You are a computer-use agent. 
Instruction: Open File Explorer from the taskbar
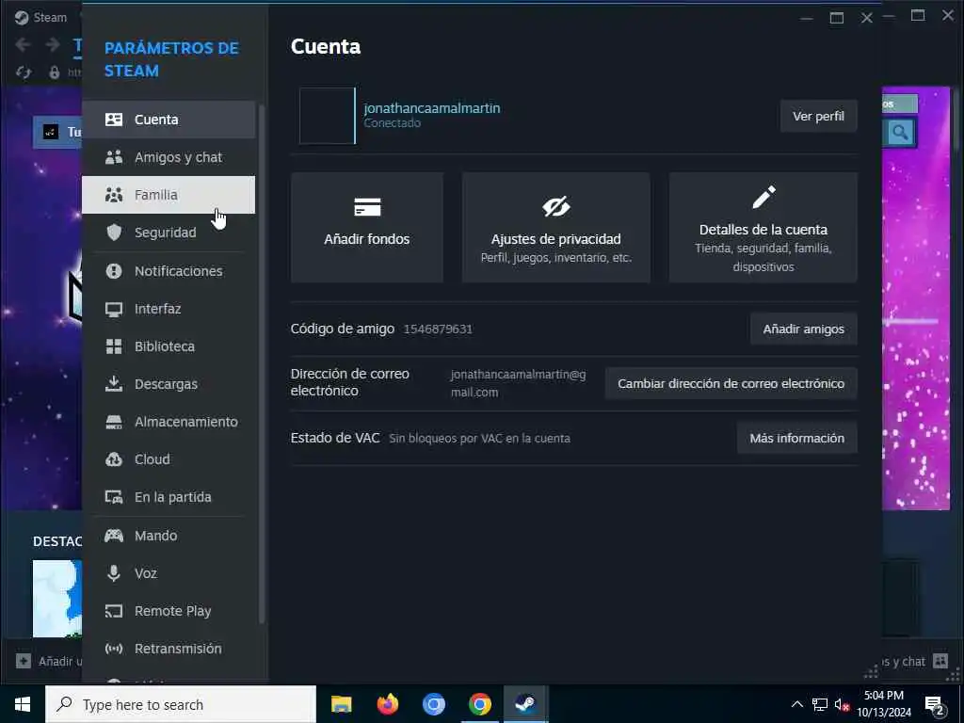[341, 704]
